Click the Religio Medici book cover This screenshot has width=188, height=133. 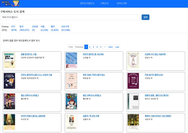(133, 102)
